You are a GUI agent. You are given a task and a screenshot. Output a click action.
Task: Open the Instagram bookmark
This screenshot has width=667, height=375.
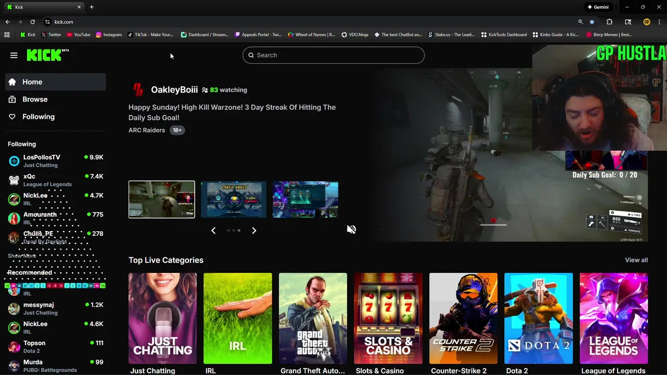108,35
